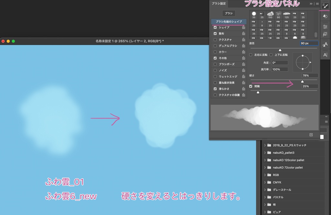Screen dimensions: 331x215
Task: Click the ブラシ button
Action: pyautogui.click(x=229, y=13)
